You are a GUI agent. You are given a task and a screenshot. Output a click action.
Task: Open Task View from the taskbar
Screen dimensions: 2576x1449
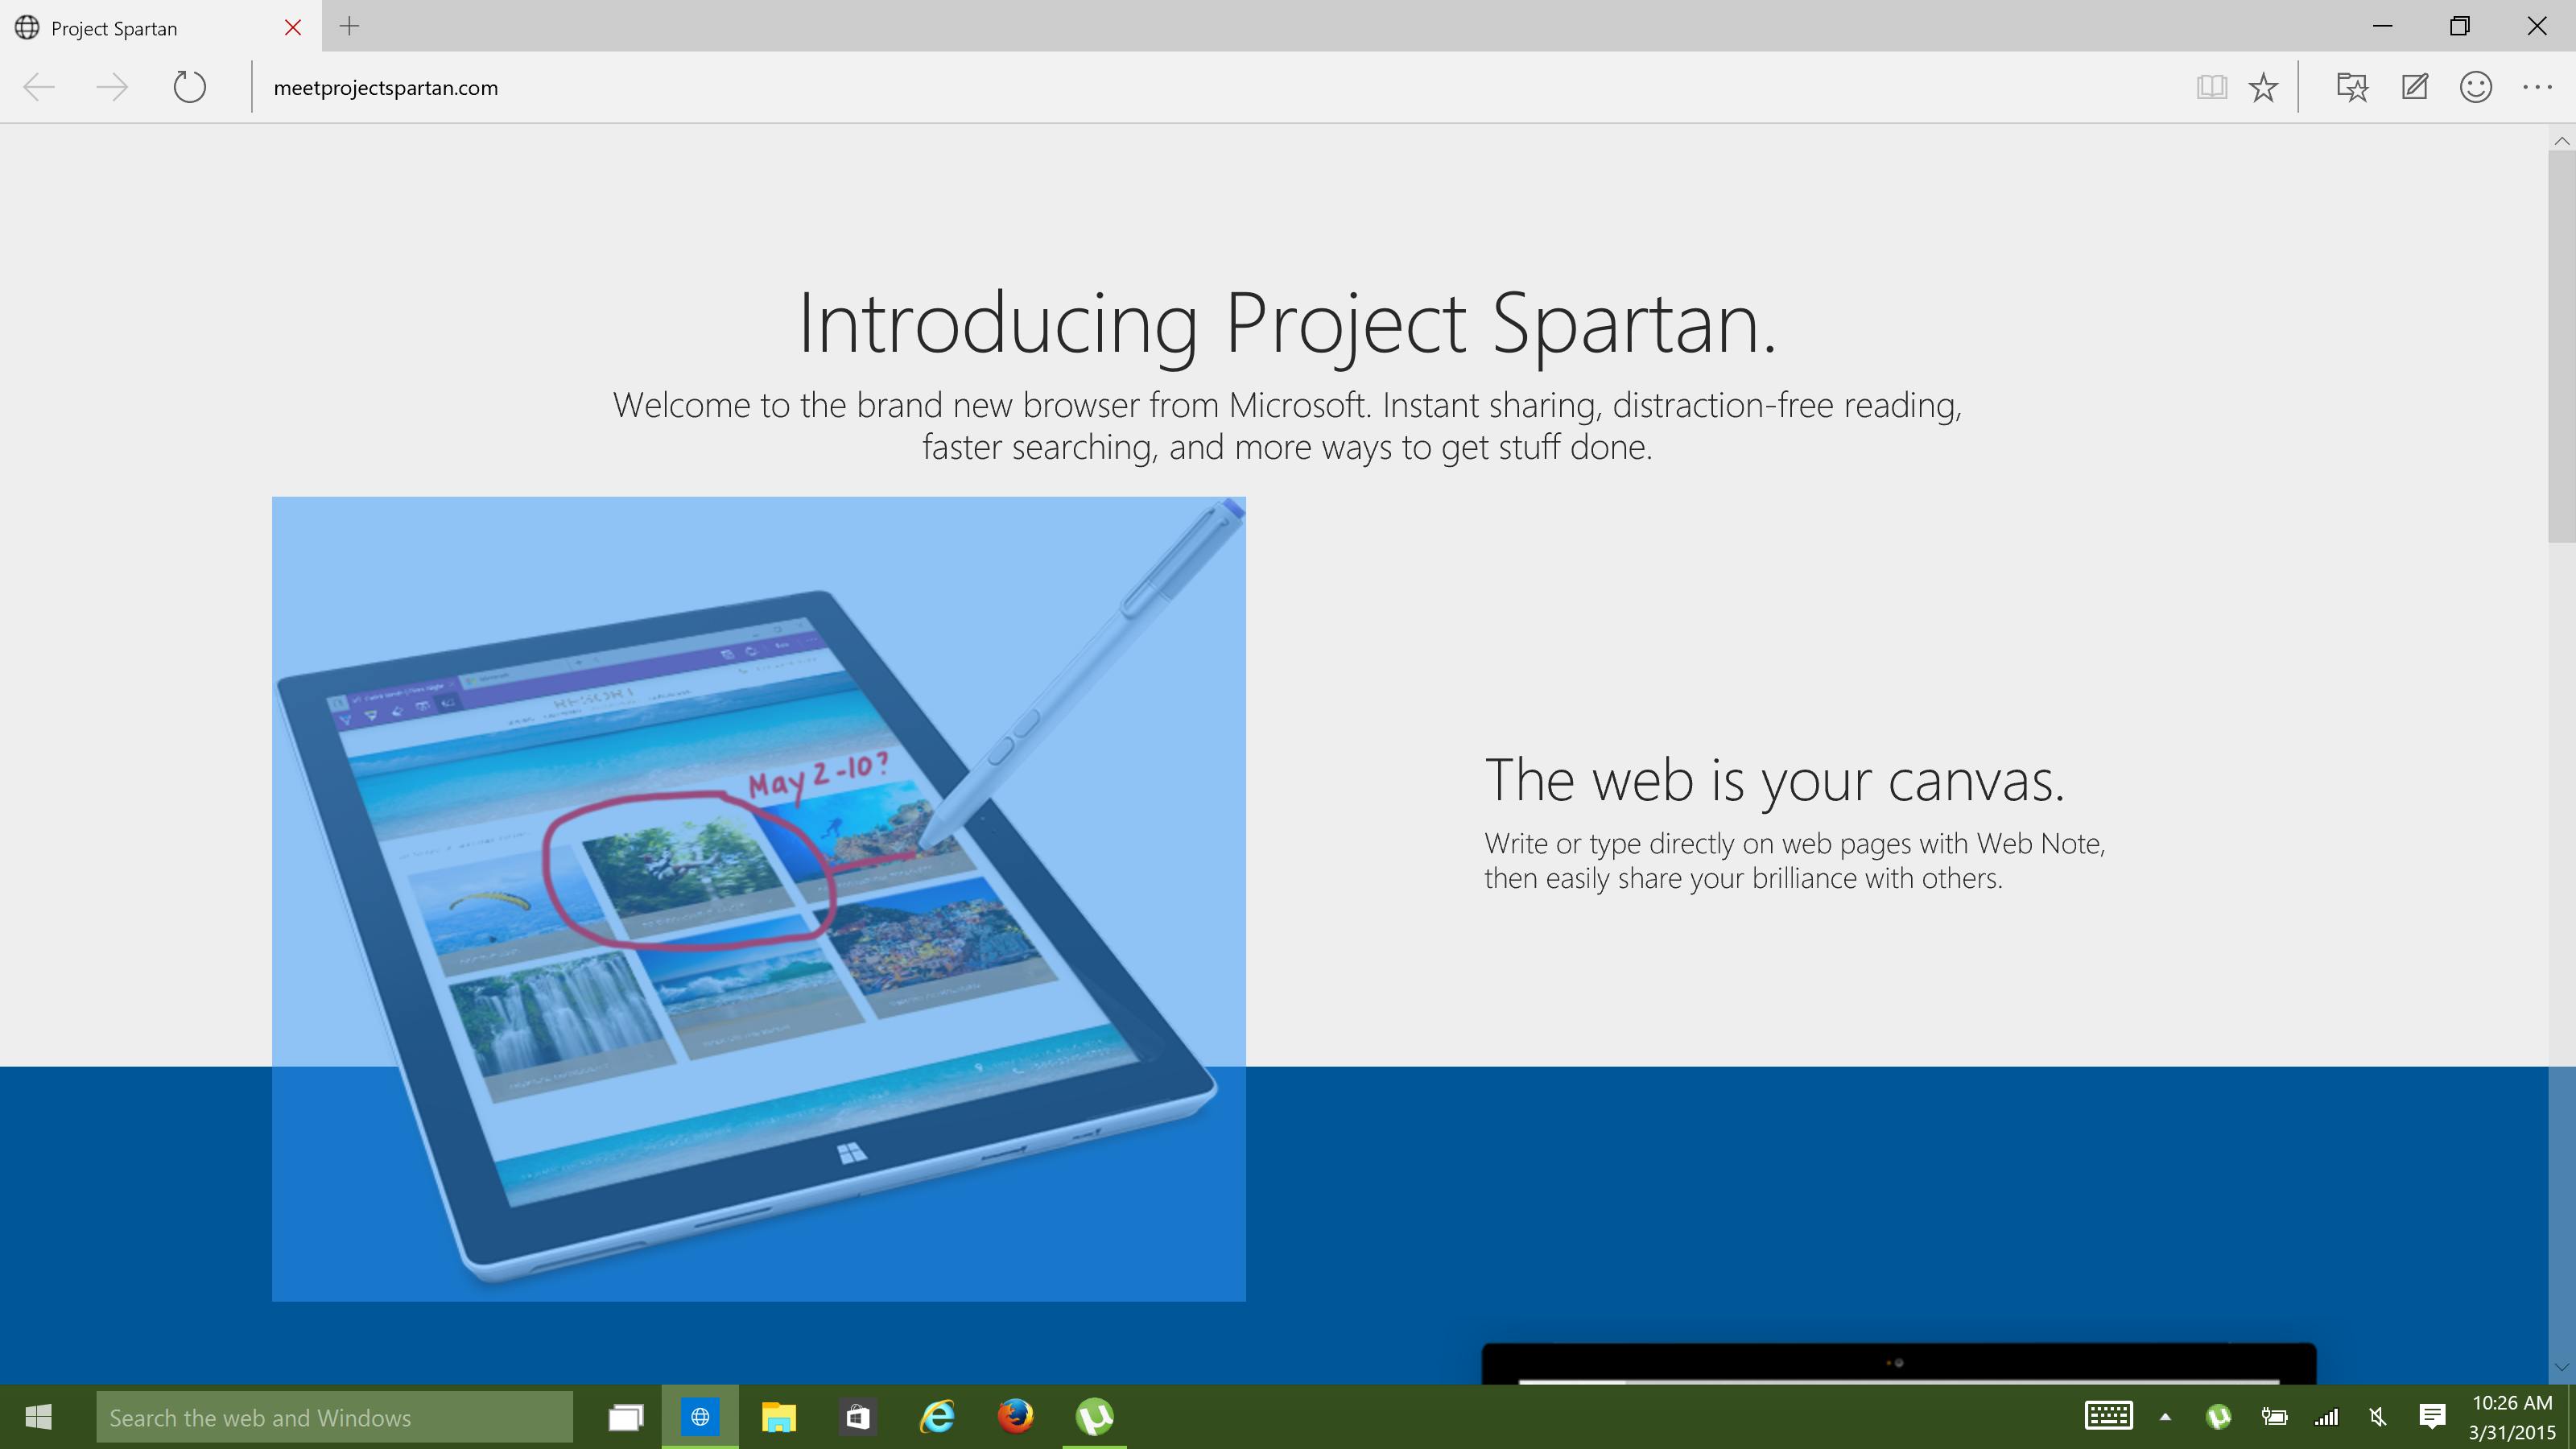click(626, 1417)
